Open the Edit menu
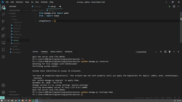Image resolution: width=182 pixels, height=102 pixels. 12,2
